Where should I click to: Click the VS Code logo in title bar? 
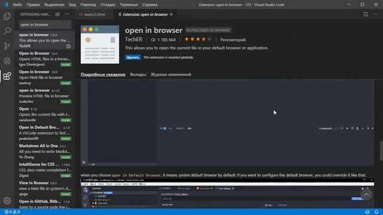click(5, 4)
